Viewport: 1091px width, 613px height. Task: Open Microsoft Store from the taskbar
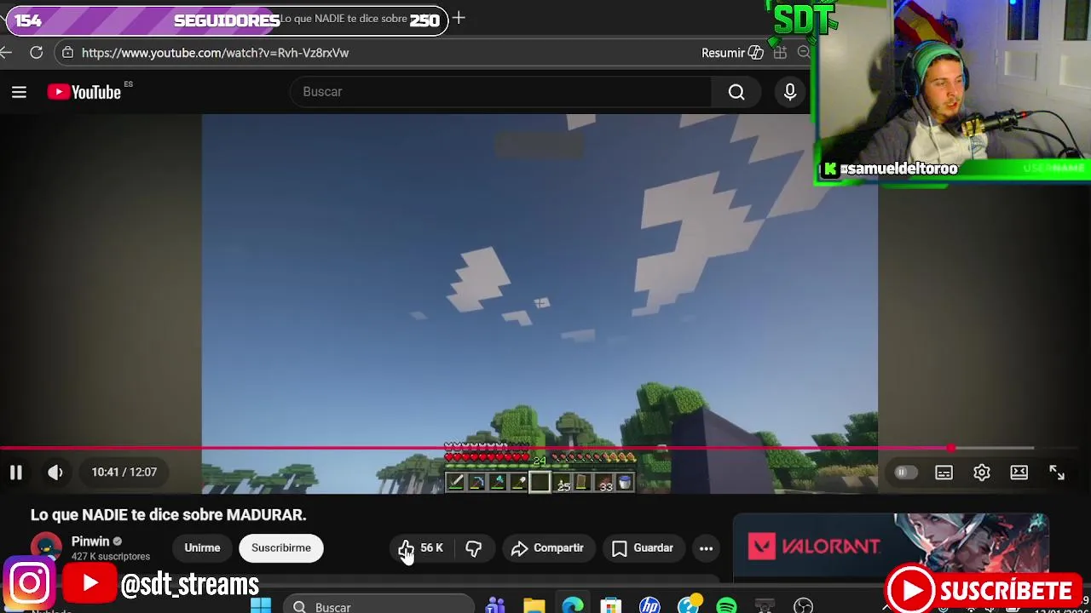(x=611, y=606)
